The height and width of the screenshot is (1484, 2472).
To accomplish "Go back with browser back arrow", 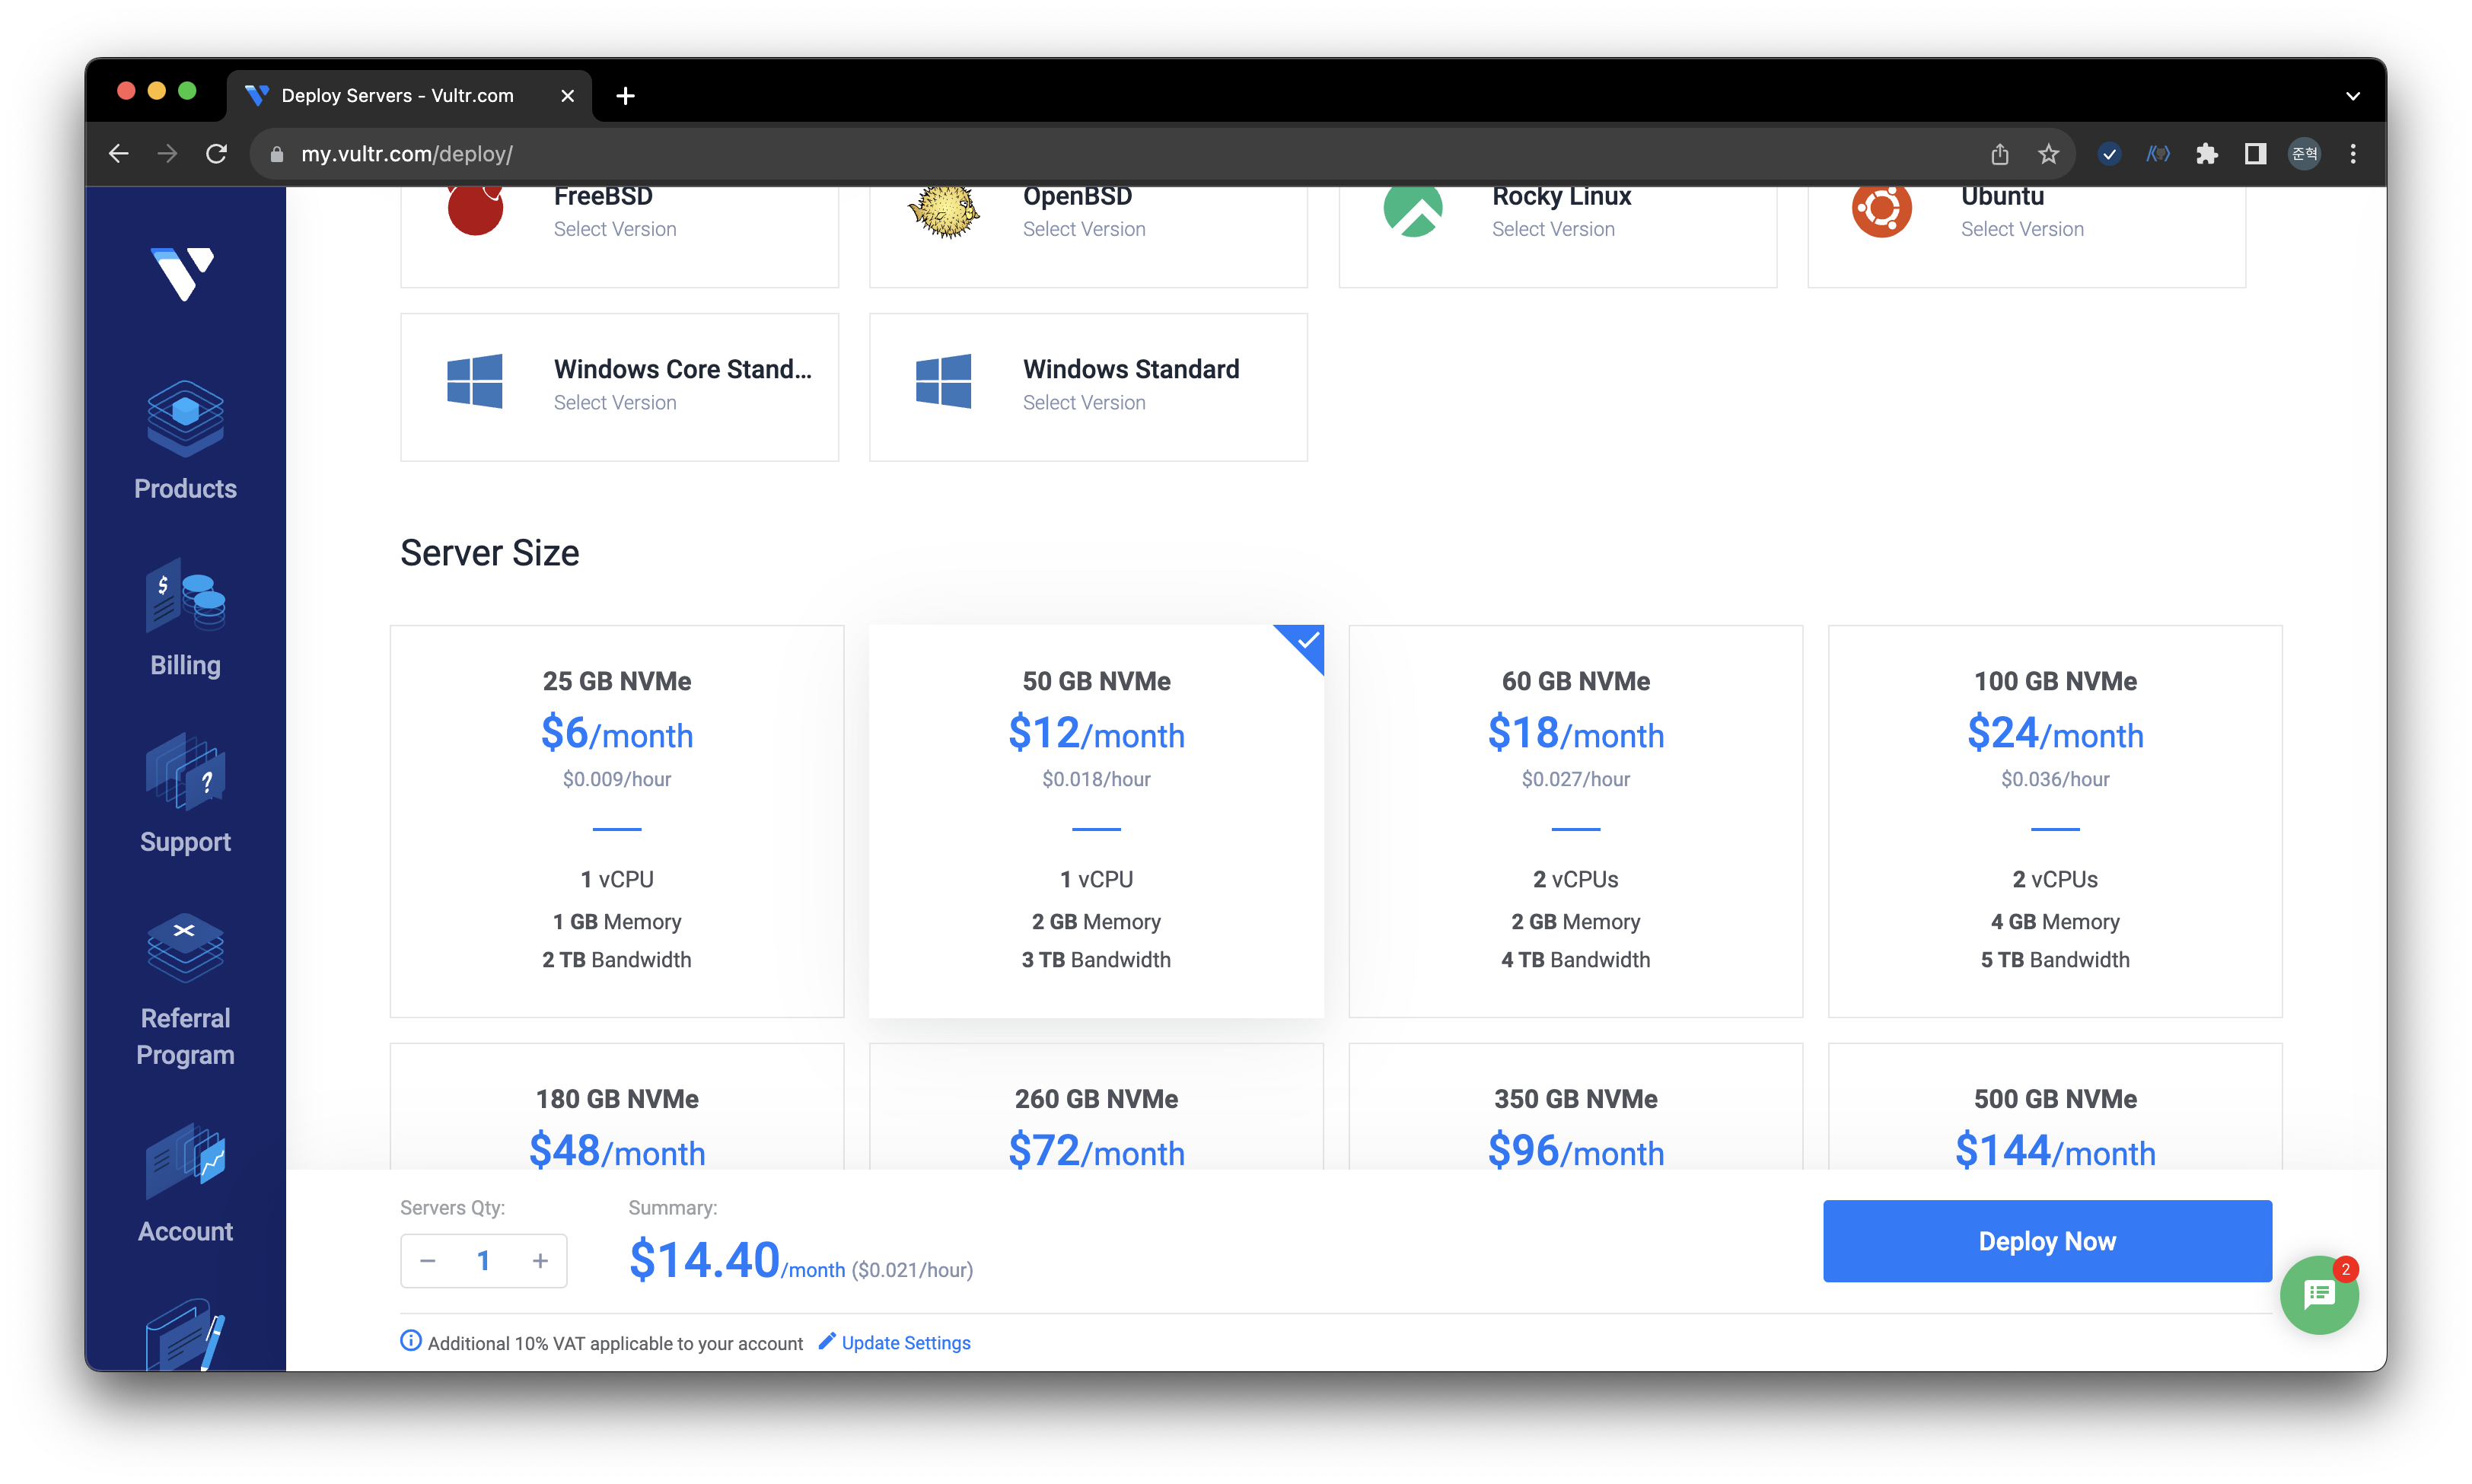I will pyautogui.click(x=119, y=154).
